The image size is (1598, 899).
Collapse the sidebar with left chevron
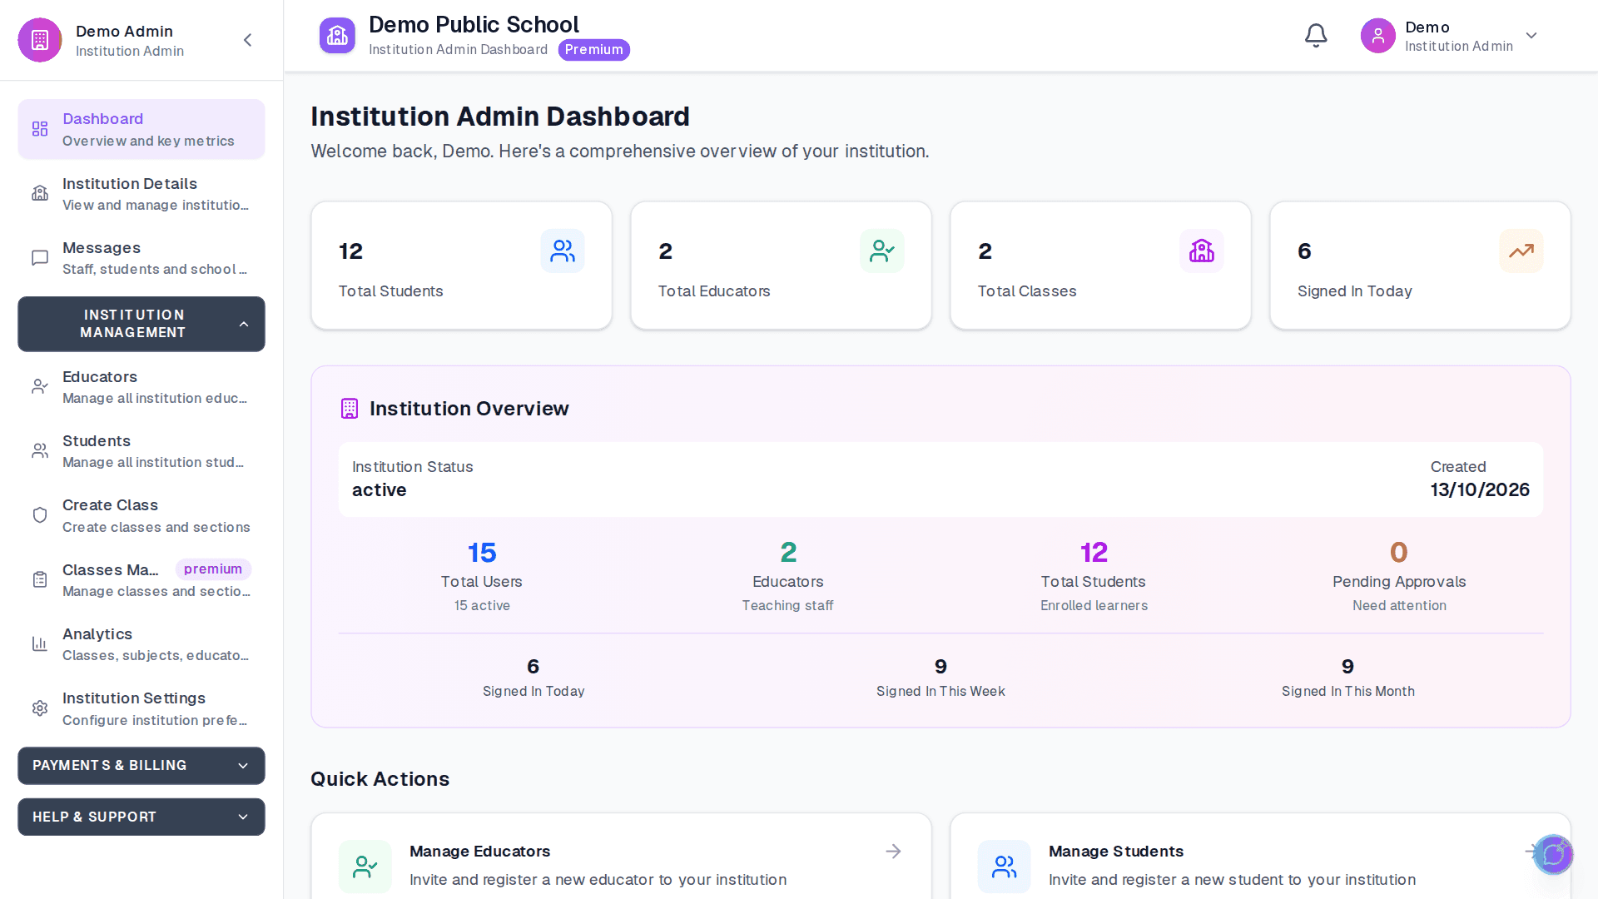(248, 40)
